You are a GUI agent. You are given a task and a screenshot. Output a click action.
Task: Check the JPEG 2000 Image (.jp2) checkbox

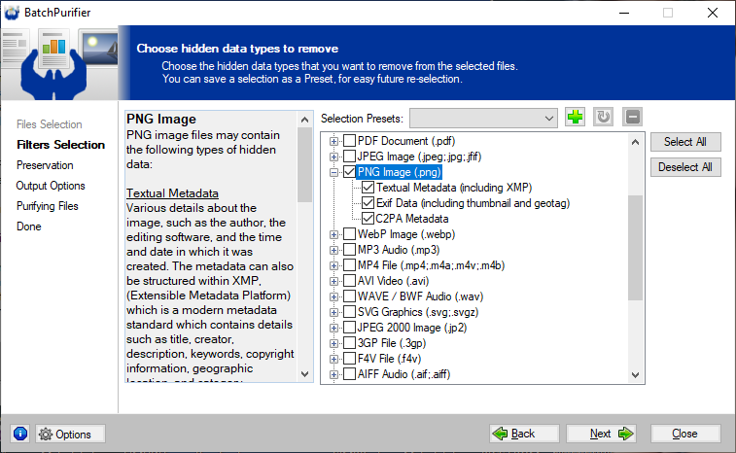(x=349, y=328)
